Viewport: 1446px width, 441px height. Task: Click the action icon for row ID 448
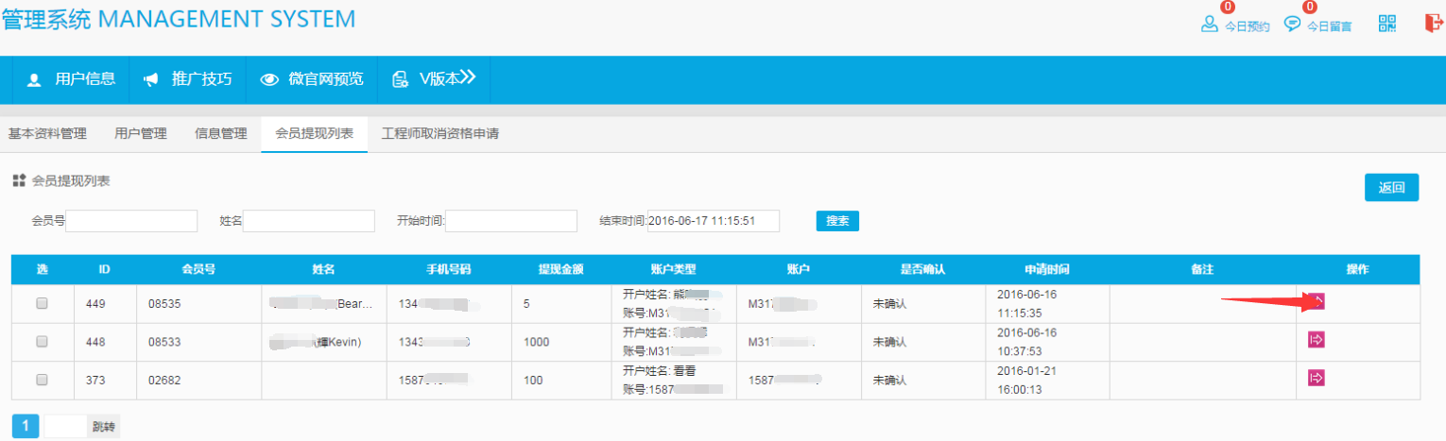coord(1316,340)
